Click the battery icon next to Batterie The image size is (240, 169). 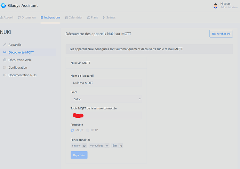[85, 146]
